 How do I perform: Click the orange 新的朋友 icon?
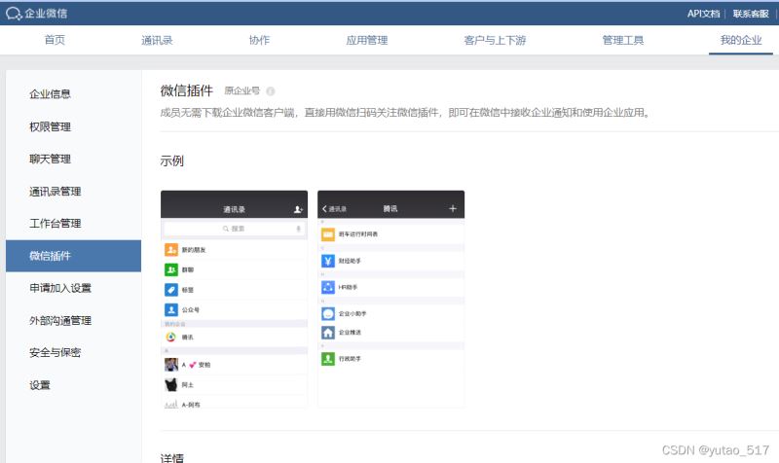click(171, 250)
